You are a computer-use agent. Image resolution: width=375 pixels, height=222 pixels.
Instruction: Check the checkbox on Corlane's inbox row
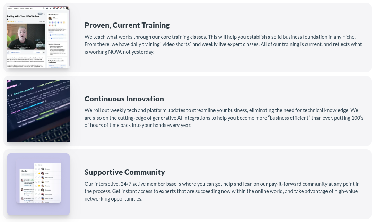click(36, 169)
